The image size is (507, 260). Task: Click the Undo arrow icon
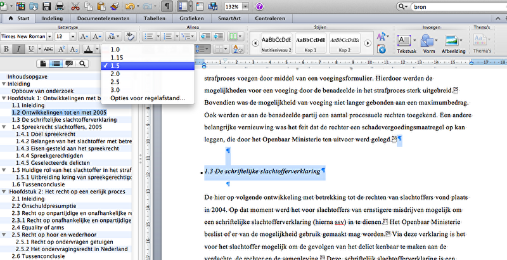pos(131,6)
